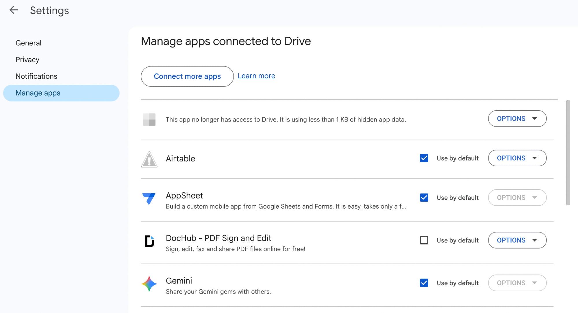Enable Use by default for DocHub

point(424,240)
